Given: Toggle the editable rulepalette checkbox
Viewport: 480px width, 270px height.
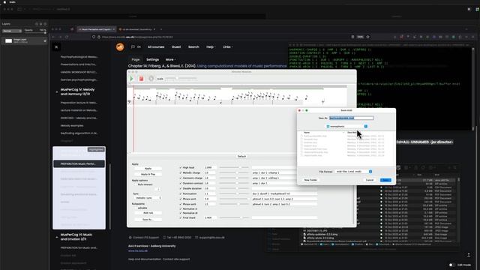Looking at the screenshot, I should click(x=135, y=208).
